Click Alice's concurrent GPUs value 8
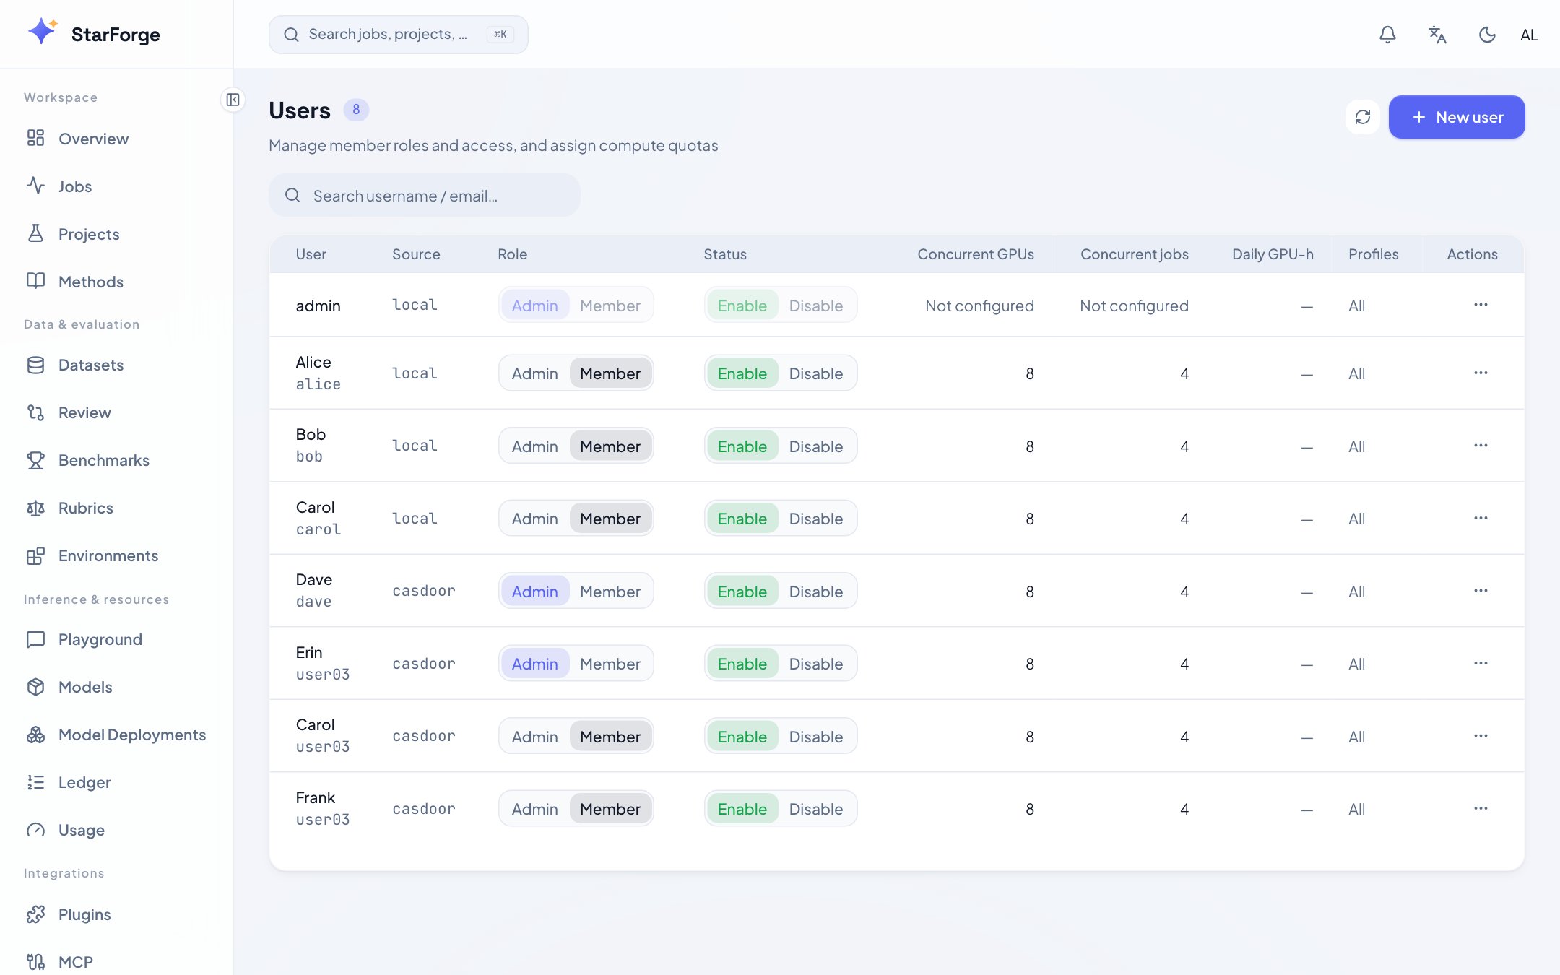This screenshot has width=1560, height=975. 1029,373
